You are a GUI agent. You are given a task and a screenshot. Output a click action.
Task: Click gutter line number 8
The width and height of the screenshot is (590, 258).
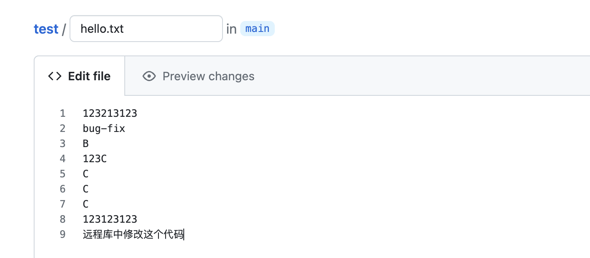coord(63,219)
